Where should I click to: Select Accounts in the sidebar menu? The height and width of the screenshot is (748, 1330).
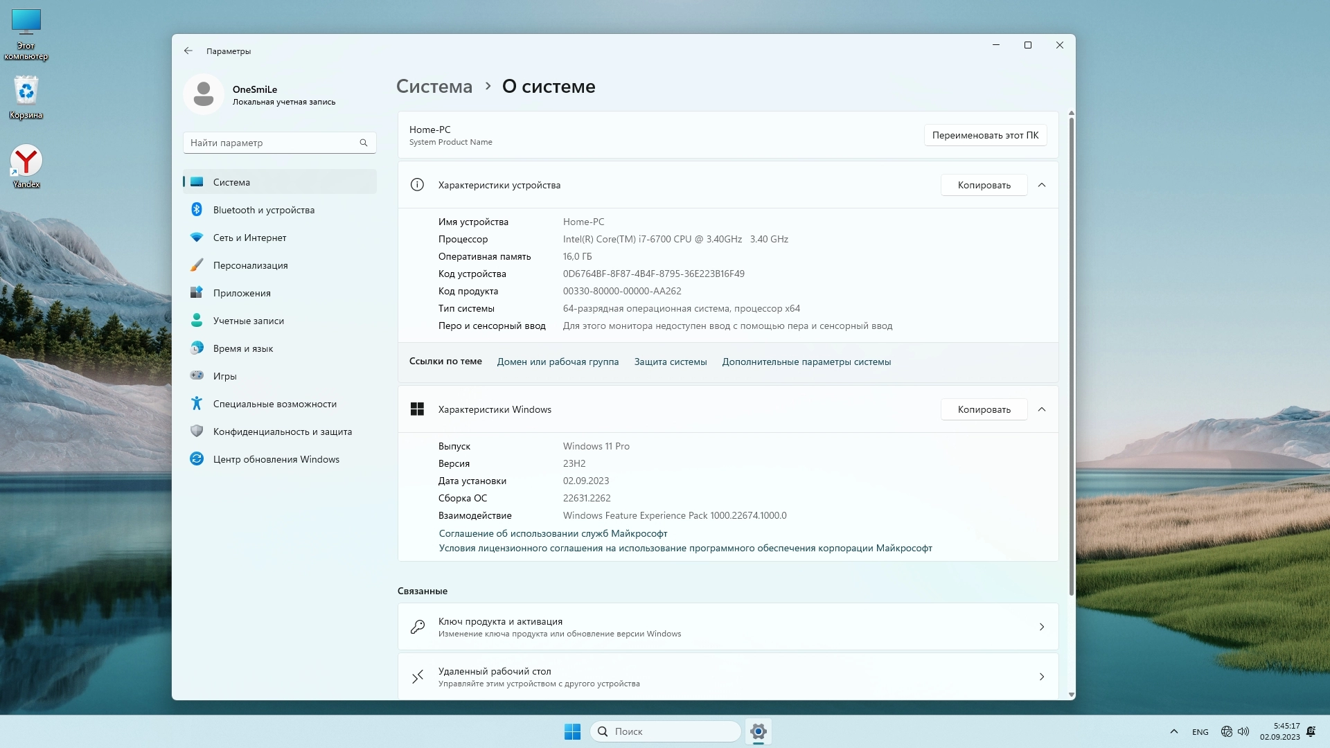(248, 321)
